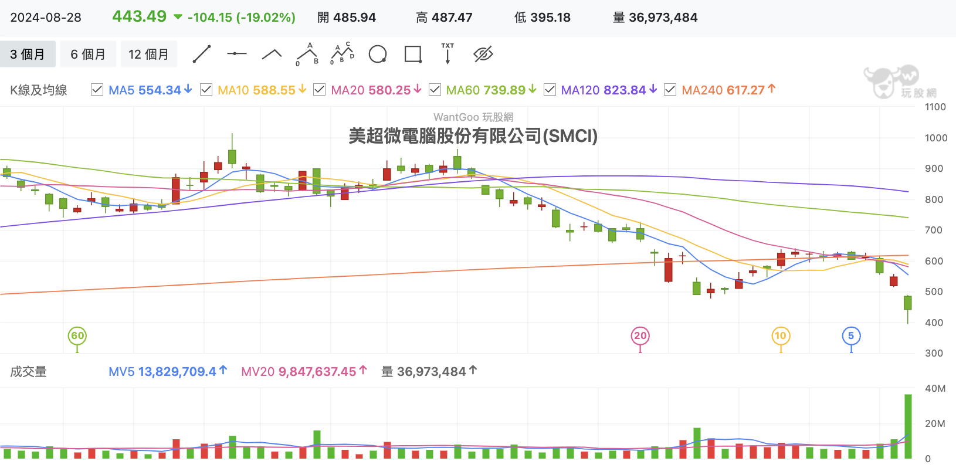This screenshot has height=468, width=956.
Task: Click the 量 36,973,484 label in volume panel
Action: click(429, 372)
